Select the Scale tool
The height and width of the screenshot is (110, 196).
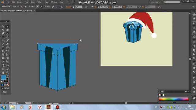pos(7,48)
